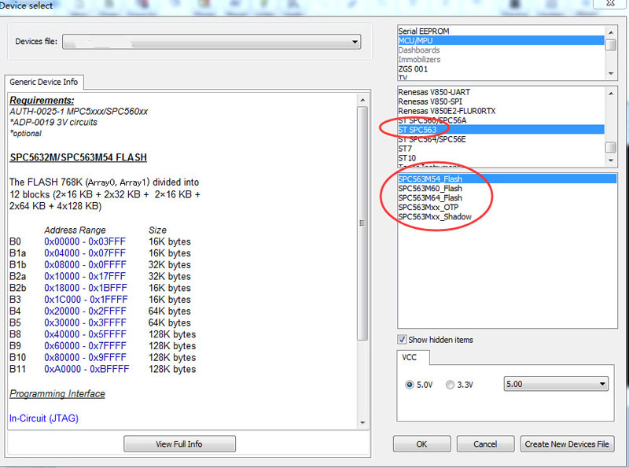Click category list scrollbar thumb
629x468 pixels.
611,45
